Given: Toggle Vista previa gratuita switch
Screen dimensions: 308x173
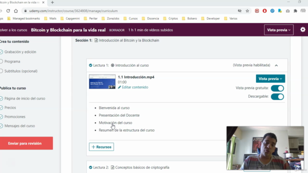Looking at the screenshot, I should (x=277, y=88).
